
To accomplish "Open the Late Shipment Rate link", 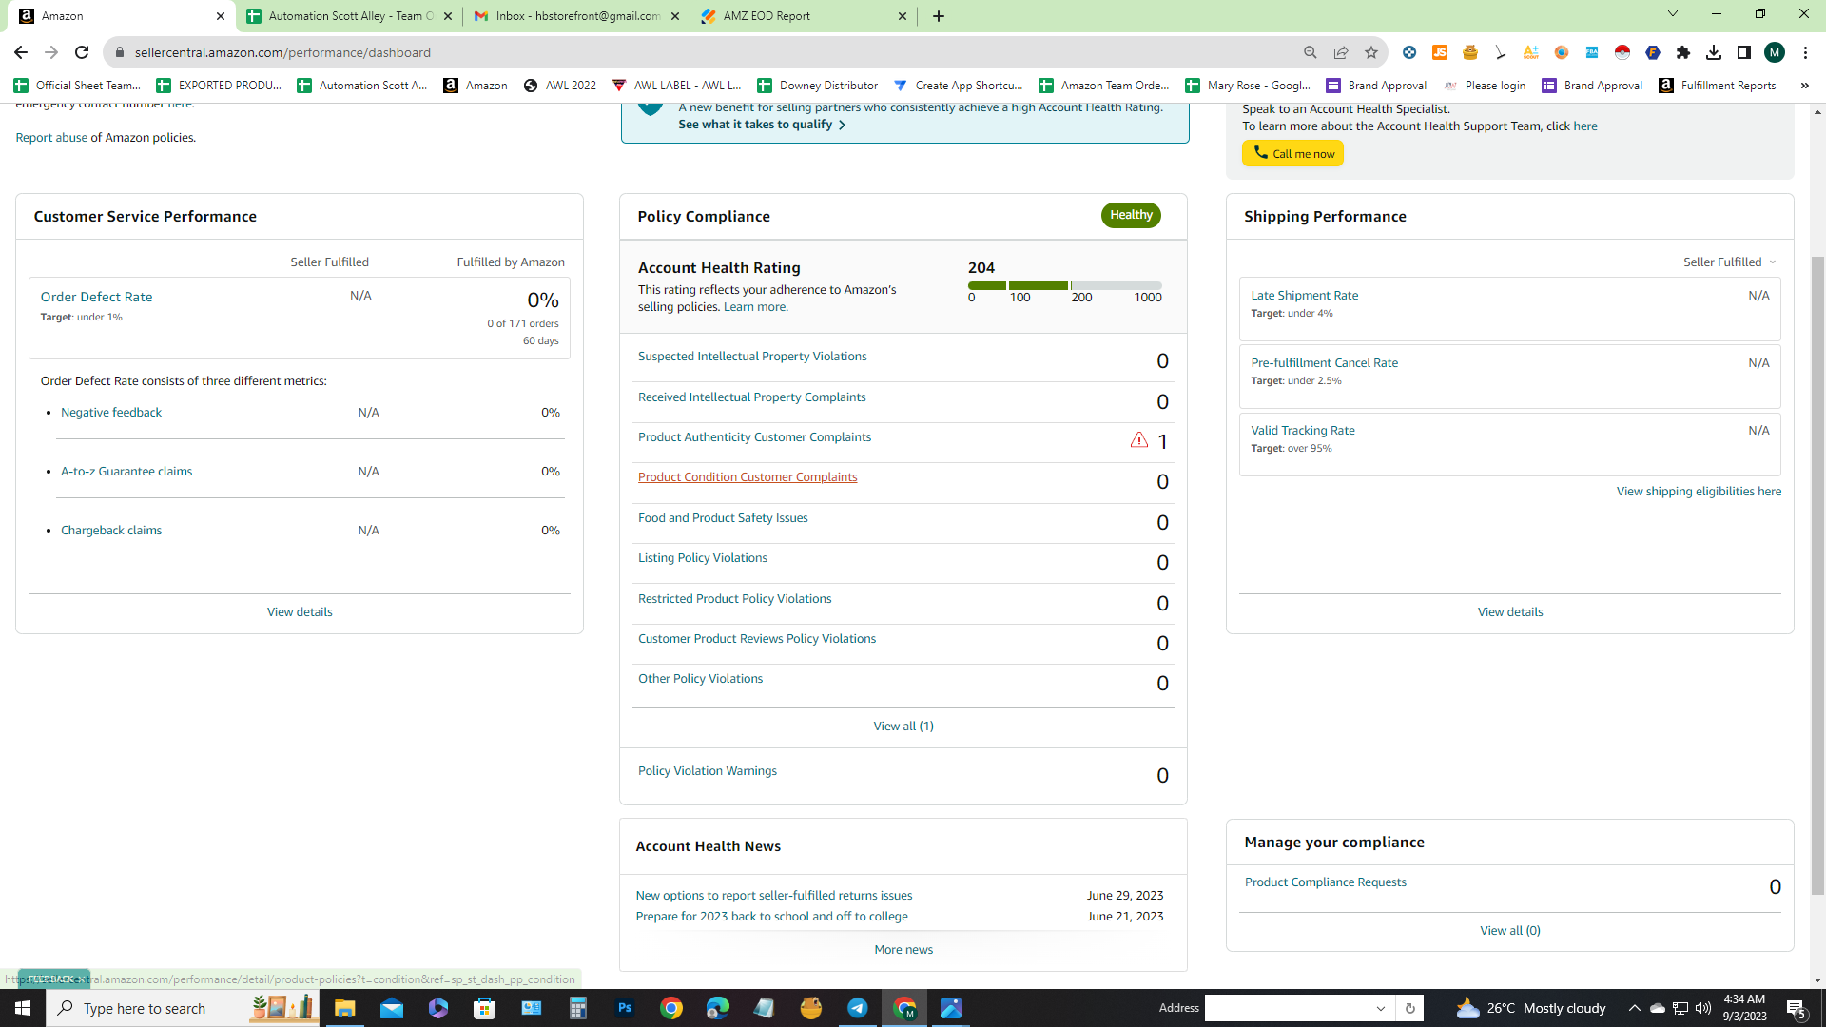I will [1304, 296].
